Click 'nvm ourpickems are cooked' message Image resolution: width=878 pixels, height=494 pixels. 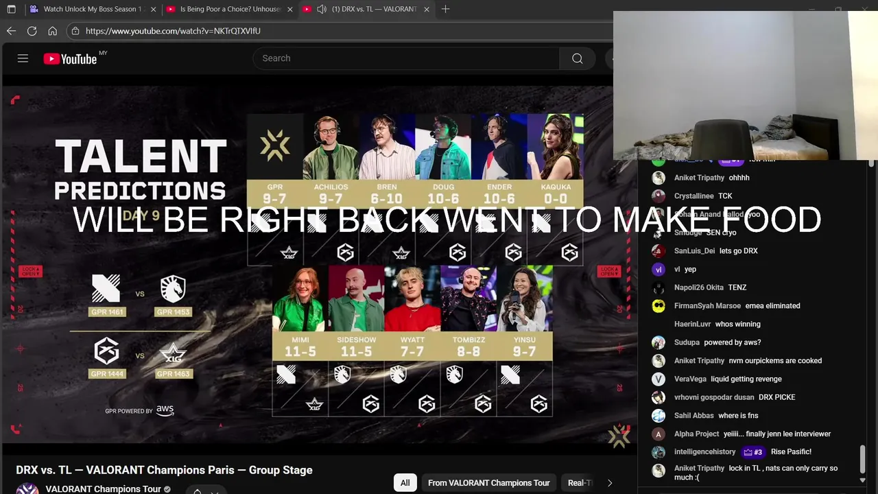775,361
